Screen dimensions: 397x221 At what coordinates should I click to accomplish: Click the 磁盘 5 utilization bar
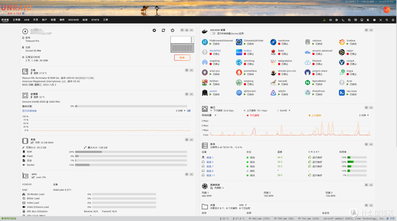[x=357, y=162]
